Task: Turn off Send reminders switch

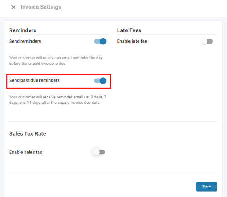Action: [100, 41]
